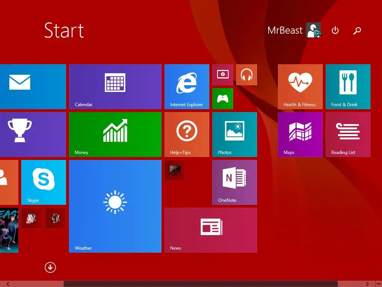The image size is (382, 287).
Task: Open the Help+Tips tile
Action: 187,135
